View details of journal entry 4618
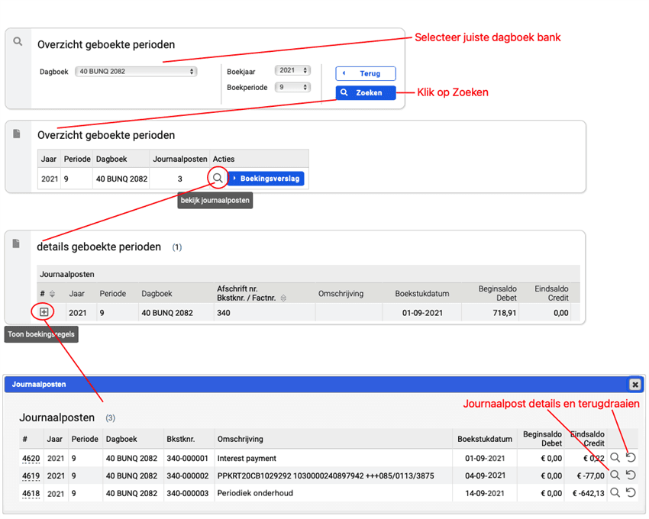 (x=615, y=492)
